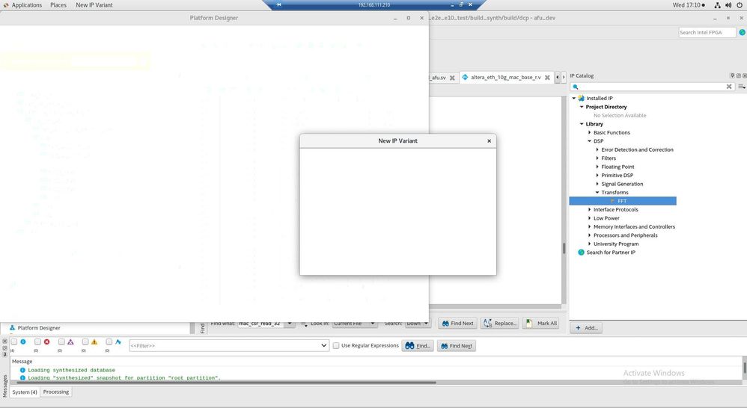Toggle Warning messages checkbox
The height and width of the screenshot is (408, 747).
tap(85, 342)
